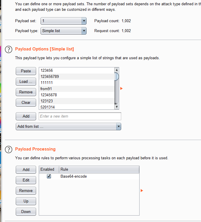Clear the payload list
The width and height of the screenshot is (201, 222).
[x=26, y=102]
